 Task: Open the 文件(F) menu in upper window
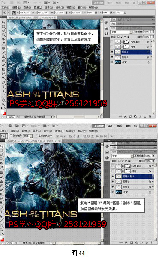click(x=6, y=7)
